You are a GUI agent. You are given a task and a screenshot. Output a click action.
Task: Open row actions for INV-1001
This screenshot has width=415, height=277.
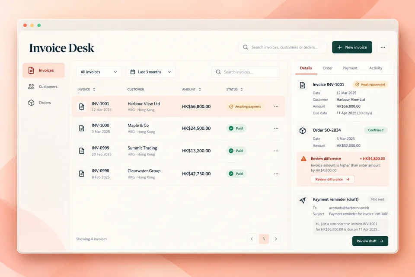[x=276, y=106]
